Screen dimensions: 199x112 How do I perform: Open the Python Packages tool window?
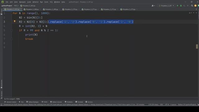click(x=32, y=102)
